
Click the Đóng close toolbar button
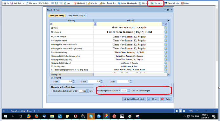click(185, 3)
